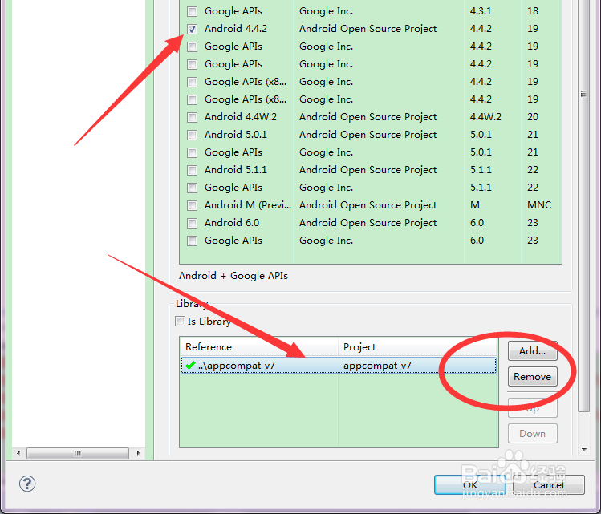Click the Android + Google APIs description text
Viewport: 601px width, 514px height.
click(233, 276)
